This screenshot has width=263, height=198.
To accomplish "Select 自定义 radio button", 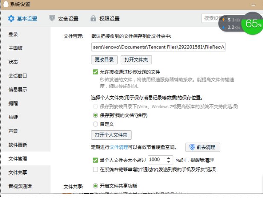I will [96, 124].
